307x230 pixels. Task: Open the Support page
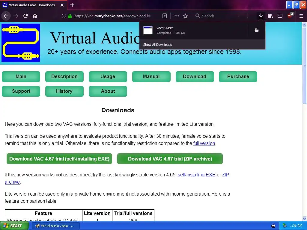(x=21, y=91)
